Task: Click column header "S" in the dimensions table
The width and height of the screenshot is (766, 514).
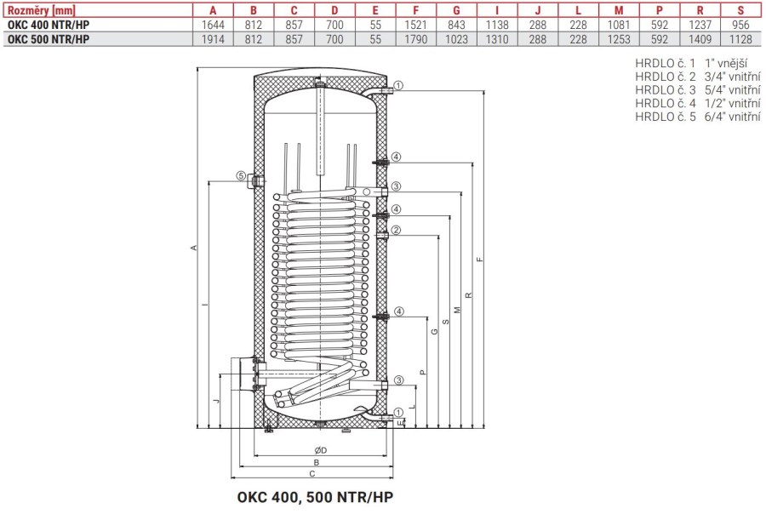Action: point(740,11)
